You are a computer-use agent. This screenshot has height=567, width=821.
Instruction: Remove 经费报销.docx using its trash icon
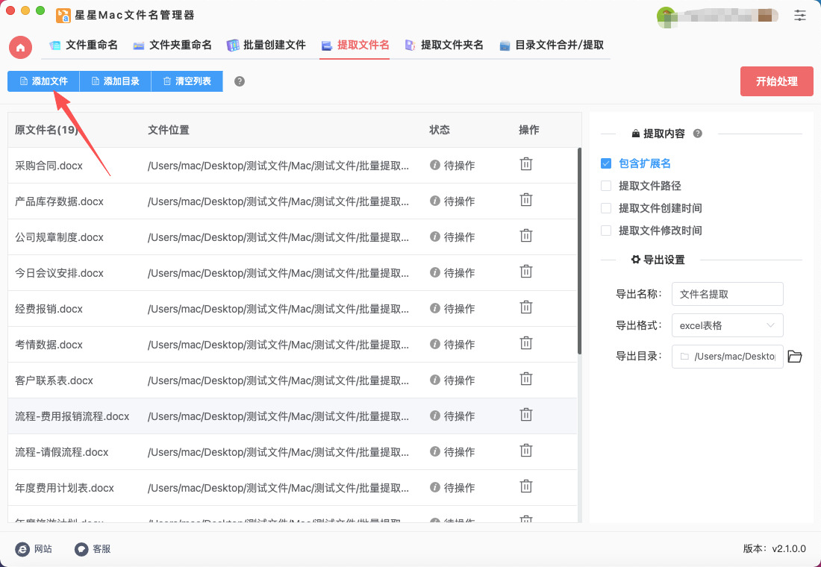tap(526, 307)
